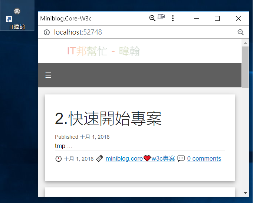The width and height of the screenshot is (253, 203).
Task: Minimize the Miniblog.Core-W3c window
Action: [x=196, y=19]
